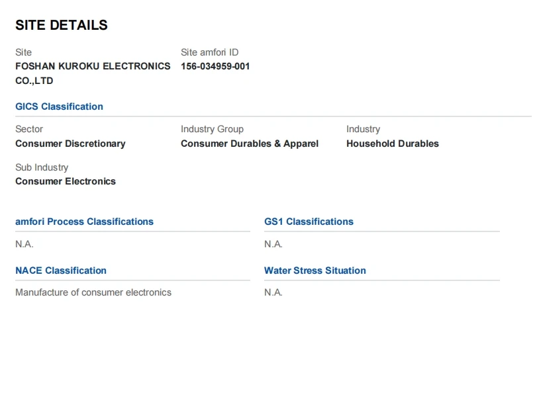Select the FOSHAN KUROKU ELECTRONICS site name

pyautogui.click(x=93, y=66)
